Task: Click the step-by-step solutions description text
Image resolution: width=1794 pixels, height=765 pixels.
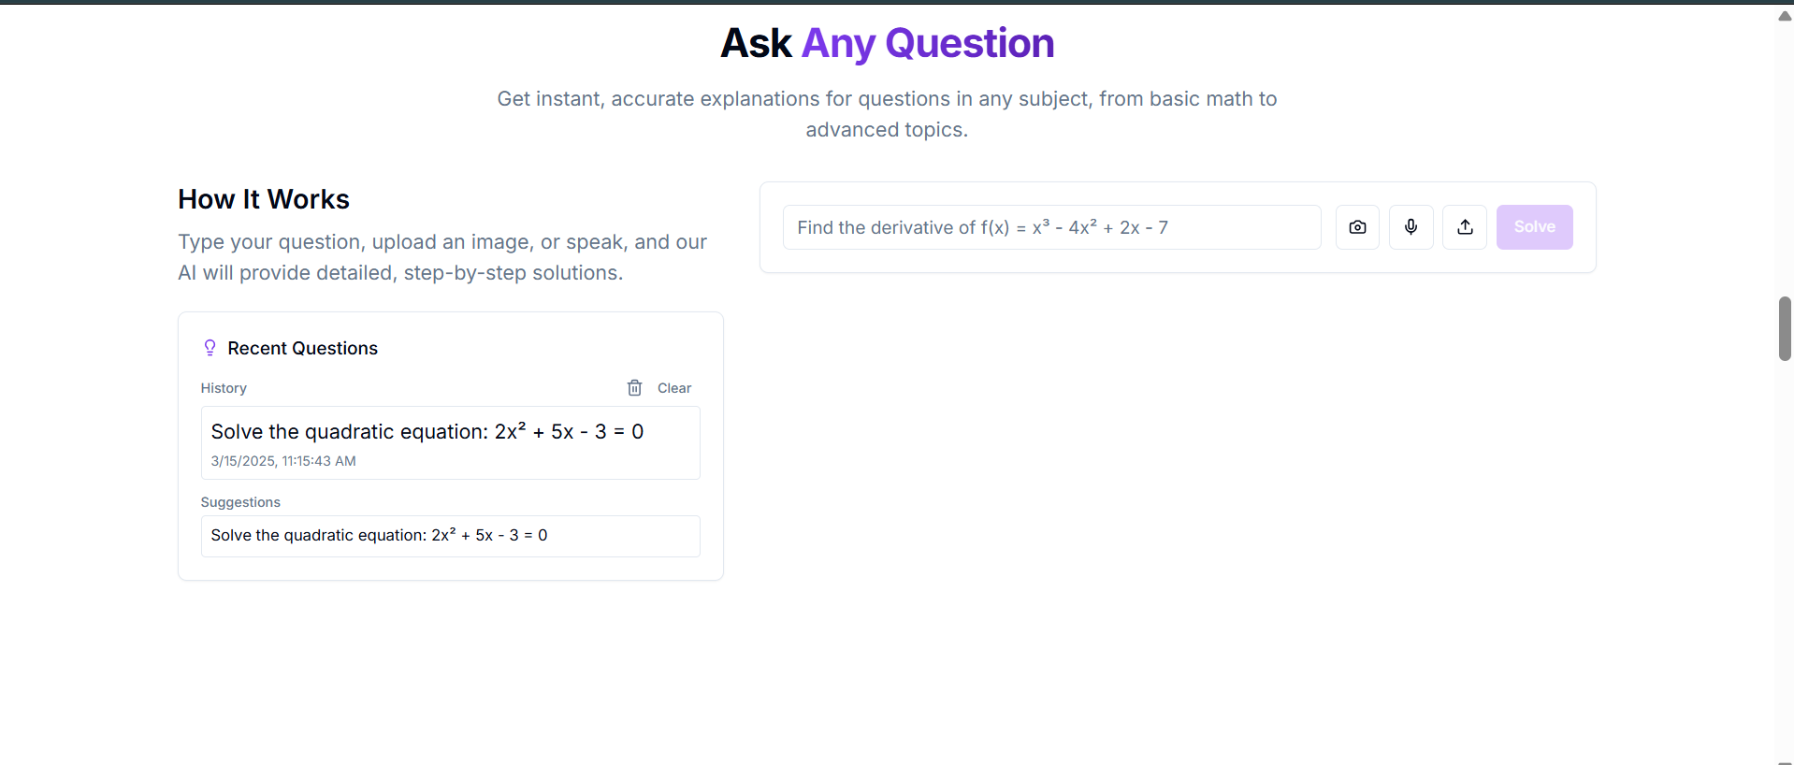Action: pos(442,257)
